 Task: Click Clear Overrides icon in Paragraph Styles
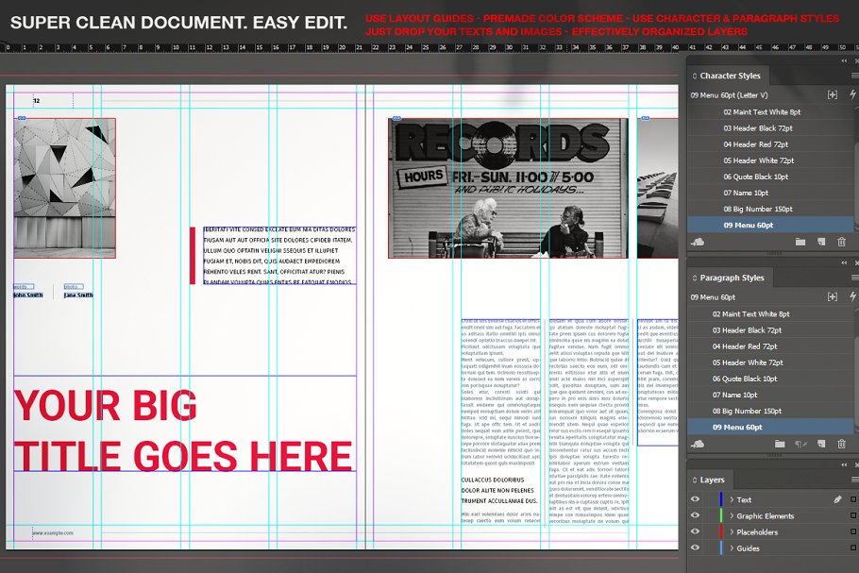tap(800, 444)
